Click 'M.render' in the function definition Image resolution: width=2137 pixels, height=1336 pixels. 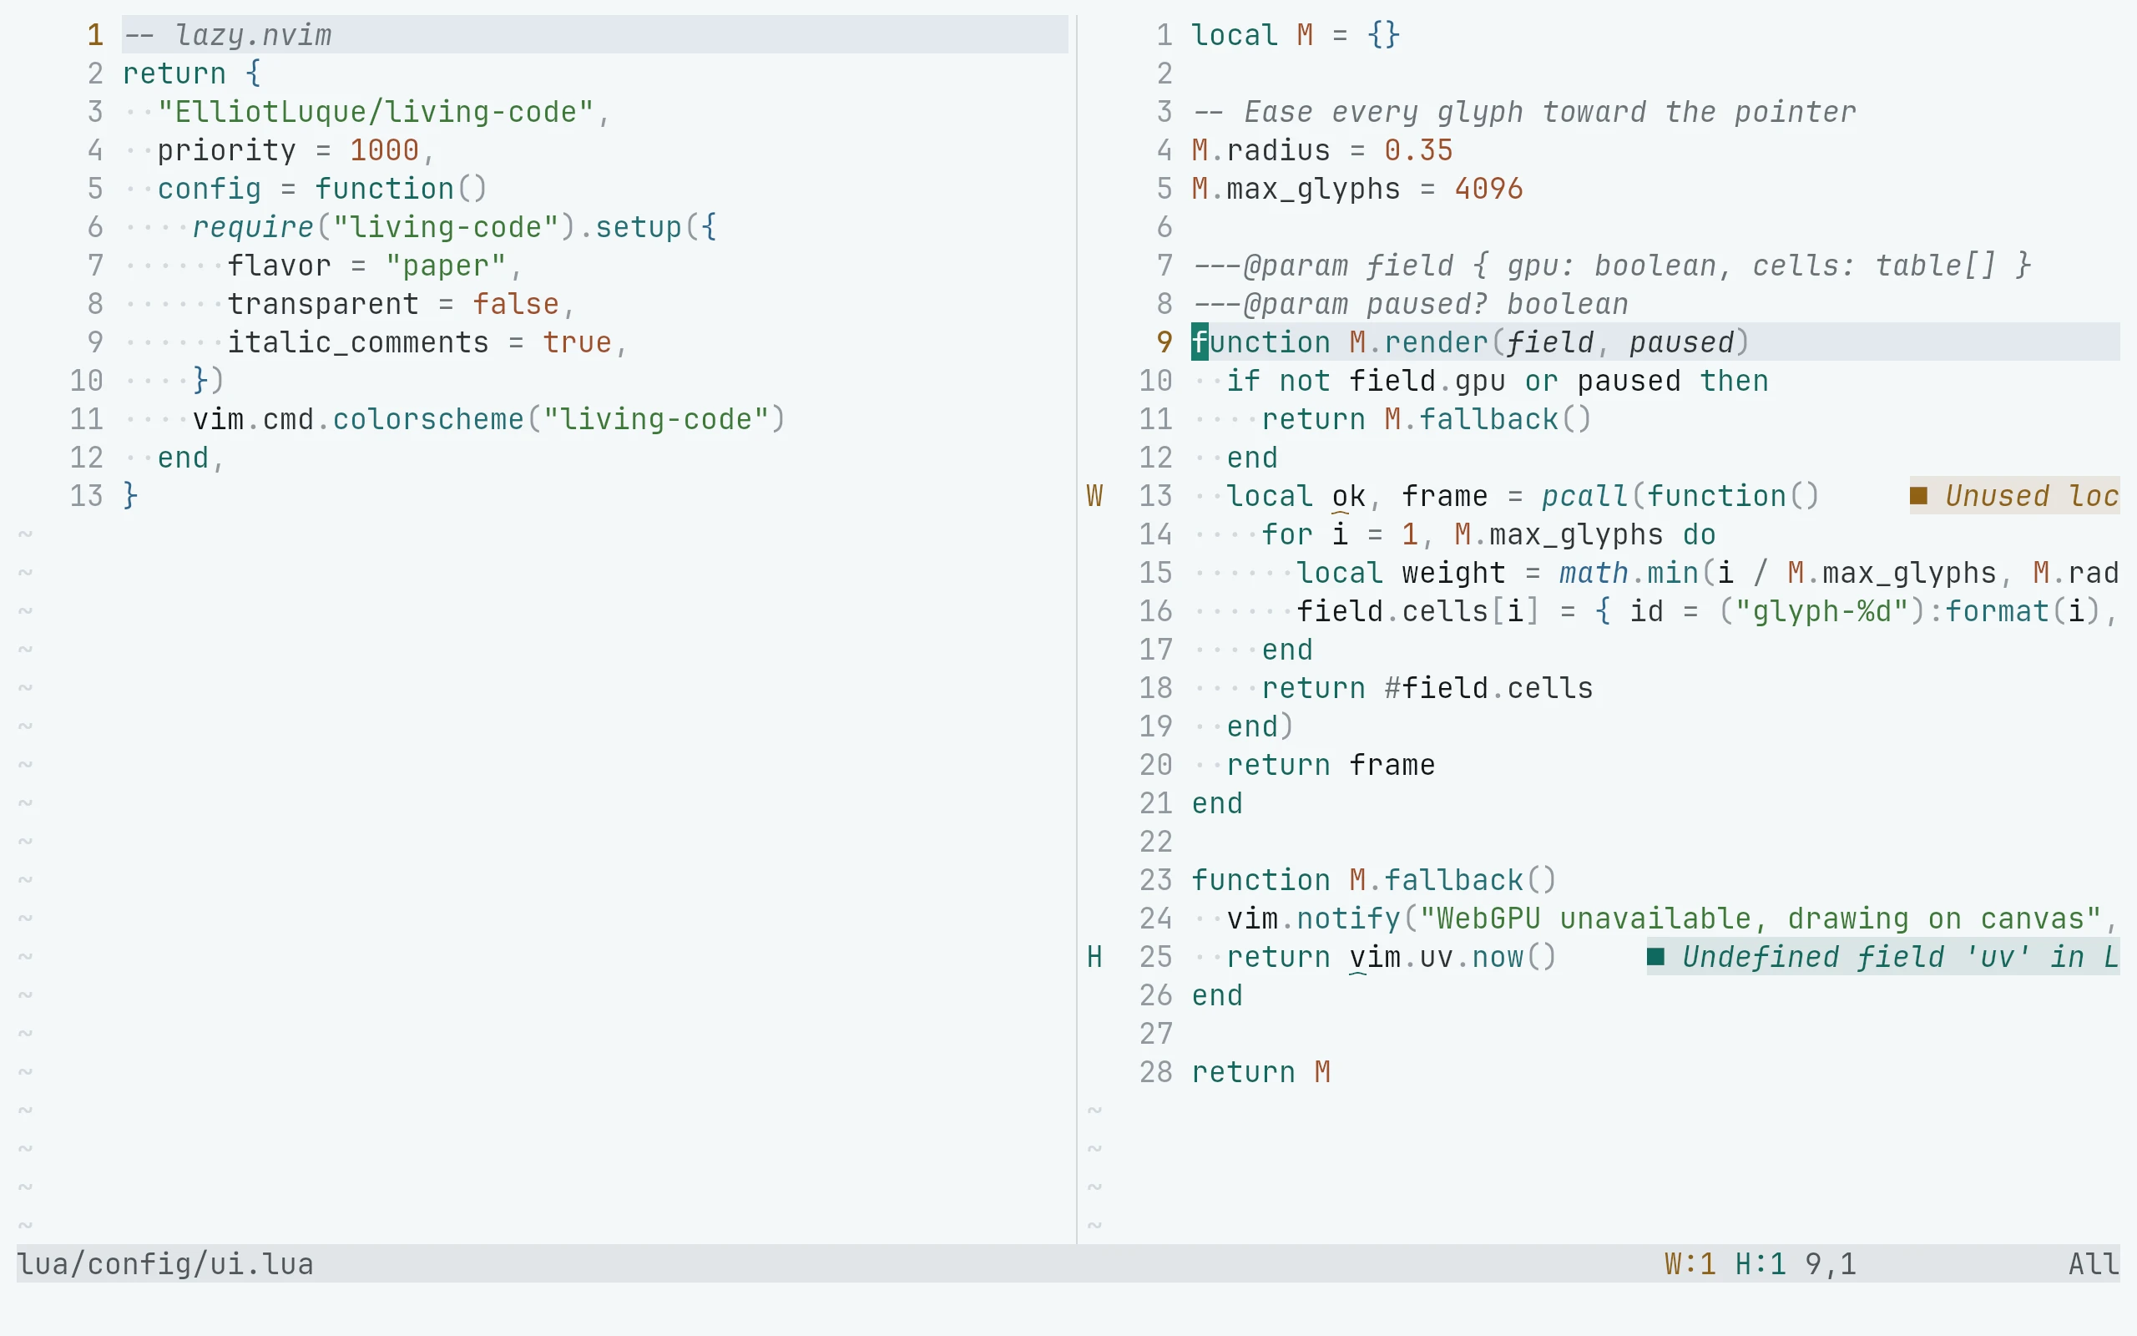tap(1419, 342)
